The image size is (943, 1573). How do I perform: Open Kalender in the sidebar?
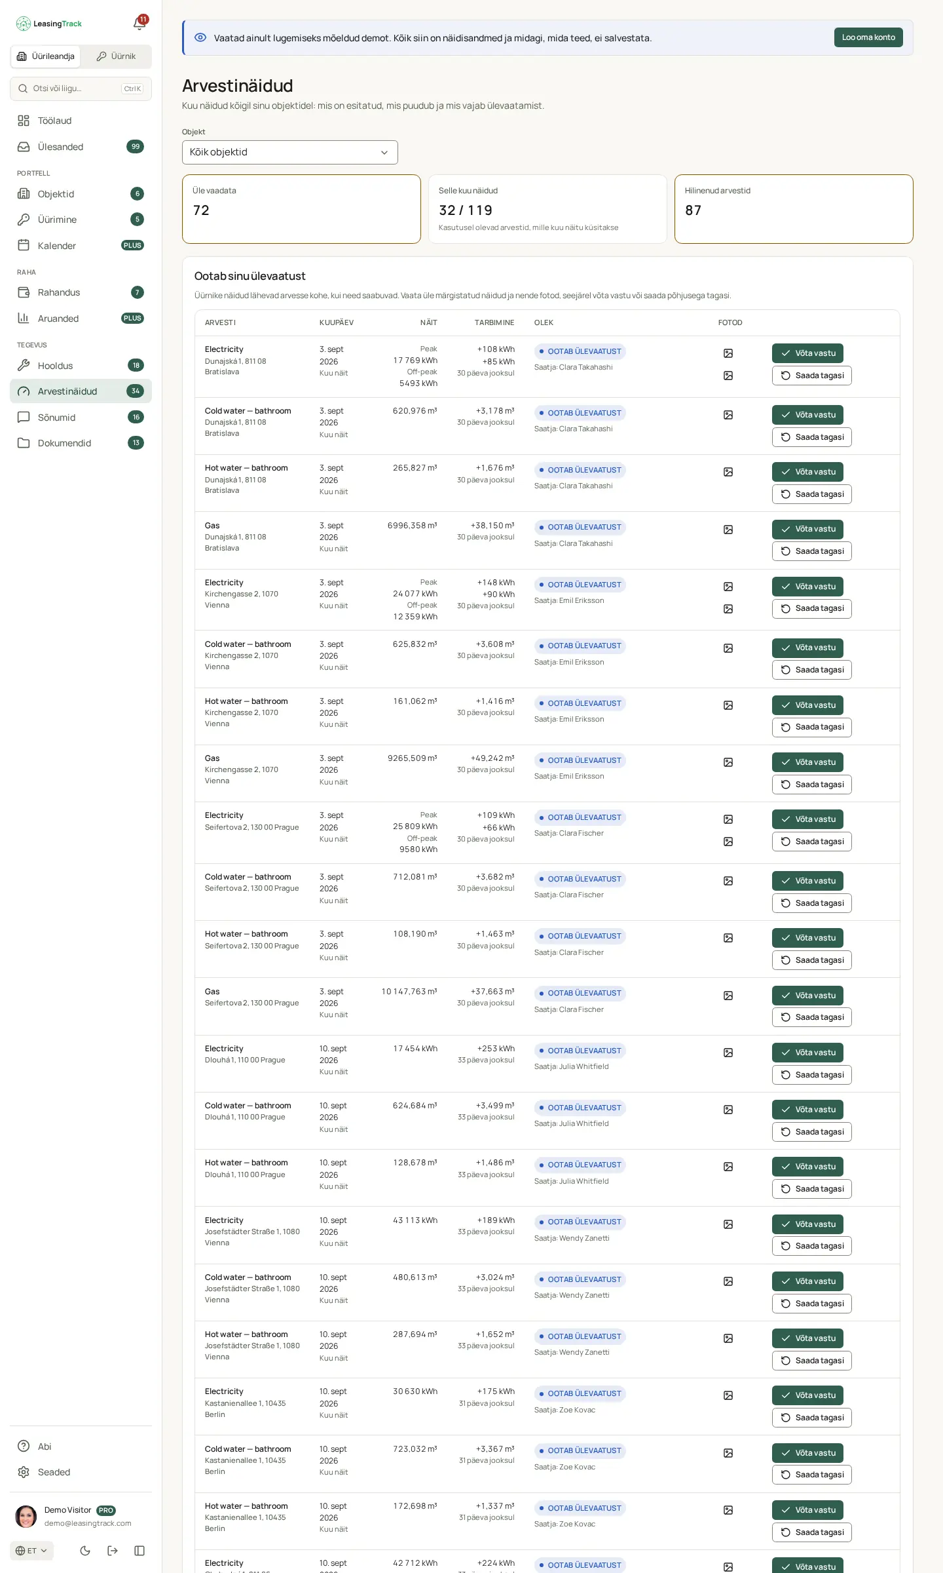pyautogui.click(x=81, y=246)
